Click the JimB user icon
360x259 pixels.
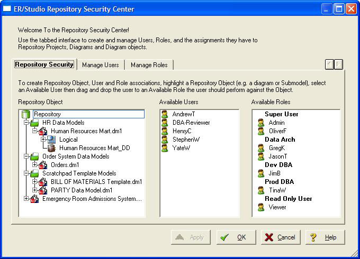261,173
